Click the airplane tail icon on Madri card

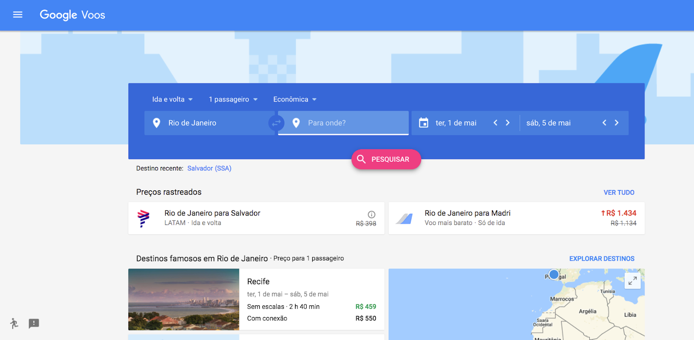(404, 219)
